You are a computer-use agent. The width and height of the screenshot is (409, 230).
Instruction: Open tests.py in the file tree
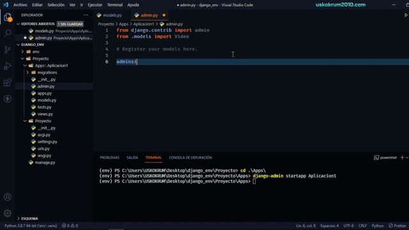(x=44, y=107)
